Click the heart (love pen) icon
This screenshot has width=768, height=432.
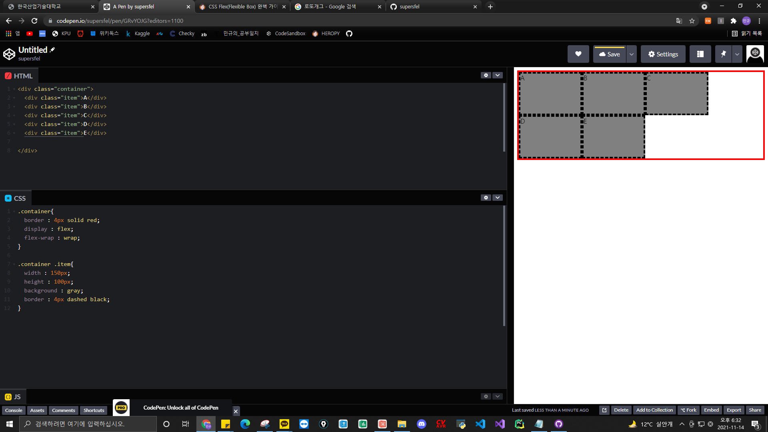click(x=578, y=54)
